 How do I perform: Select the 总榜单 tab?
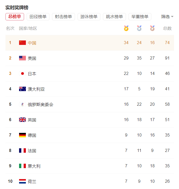(15, 17)
